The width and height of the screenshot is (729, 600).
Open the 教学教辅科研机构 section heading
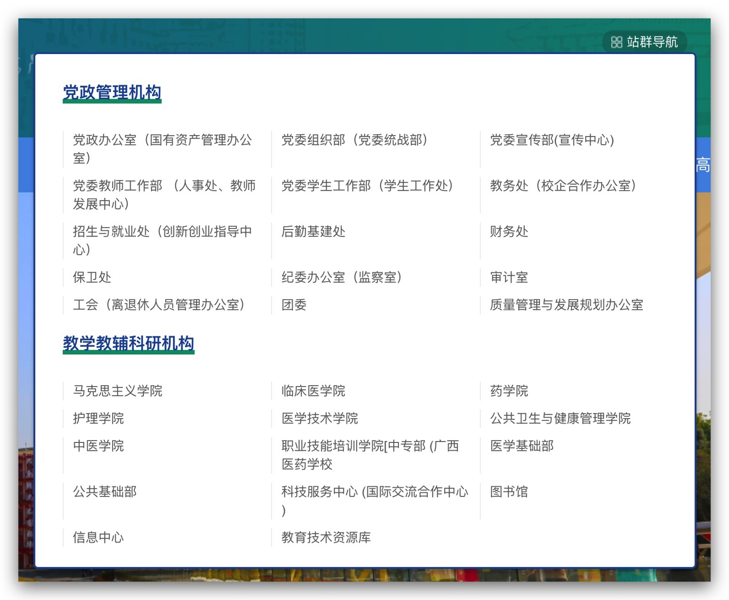pos(128,343)
